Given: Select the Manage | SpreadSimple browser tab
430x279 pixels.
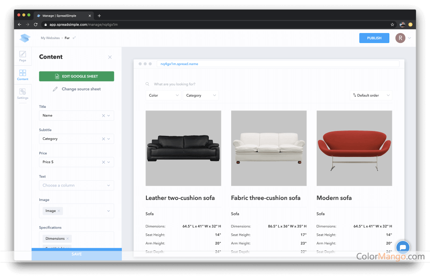Looking at the screenshot, I should point(64,16).
